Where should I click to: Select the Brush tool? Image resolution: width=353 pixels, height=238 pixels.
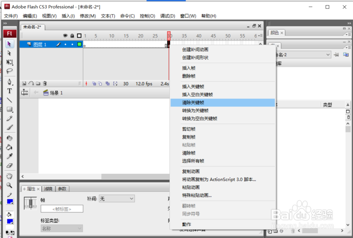pos(10,127)
